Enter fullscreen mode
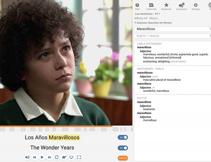Viewport: 211px width, 162px height. coord(79,157)
